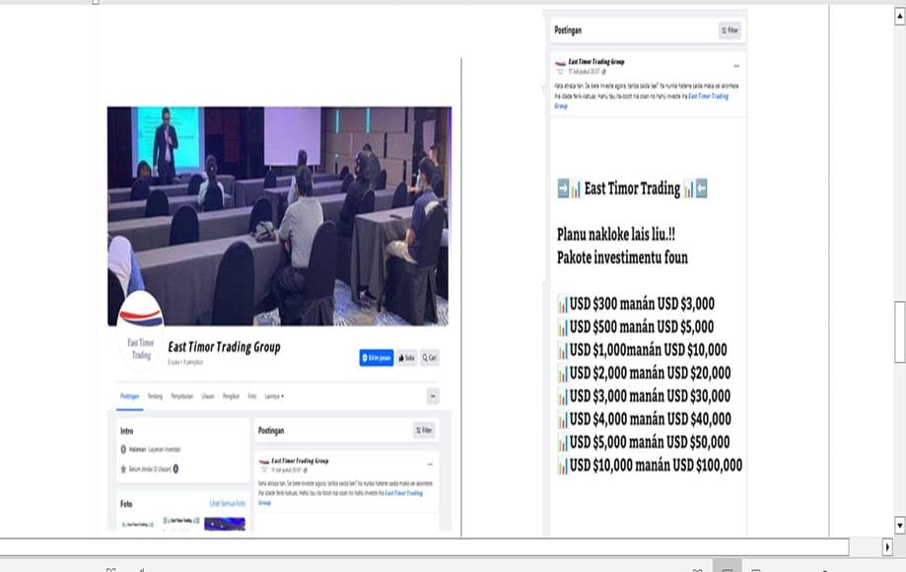906x572 pixels.
Task: Click the seminar room cover photo
Action: click(278, 215)
